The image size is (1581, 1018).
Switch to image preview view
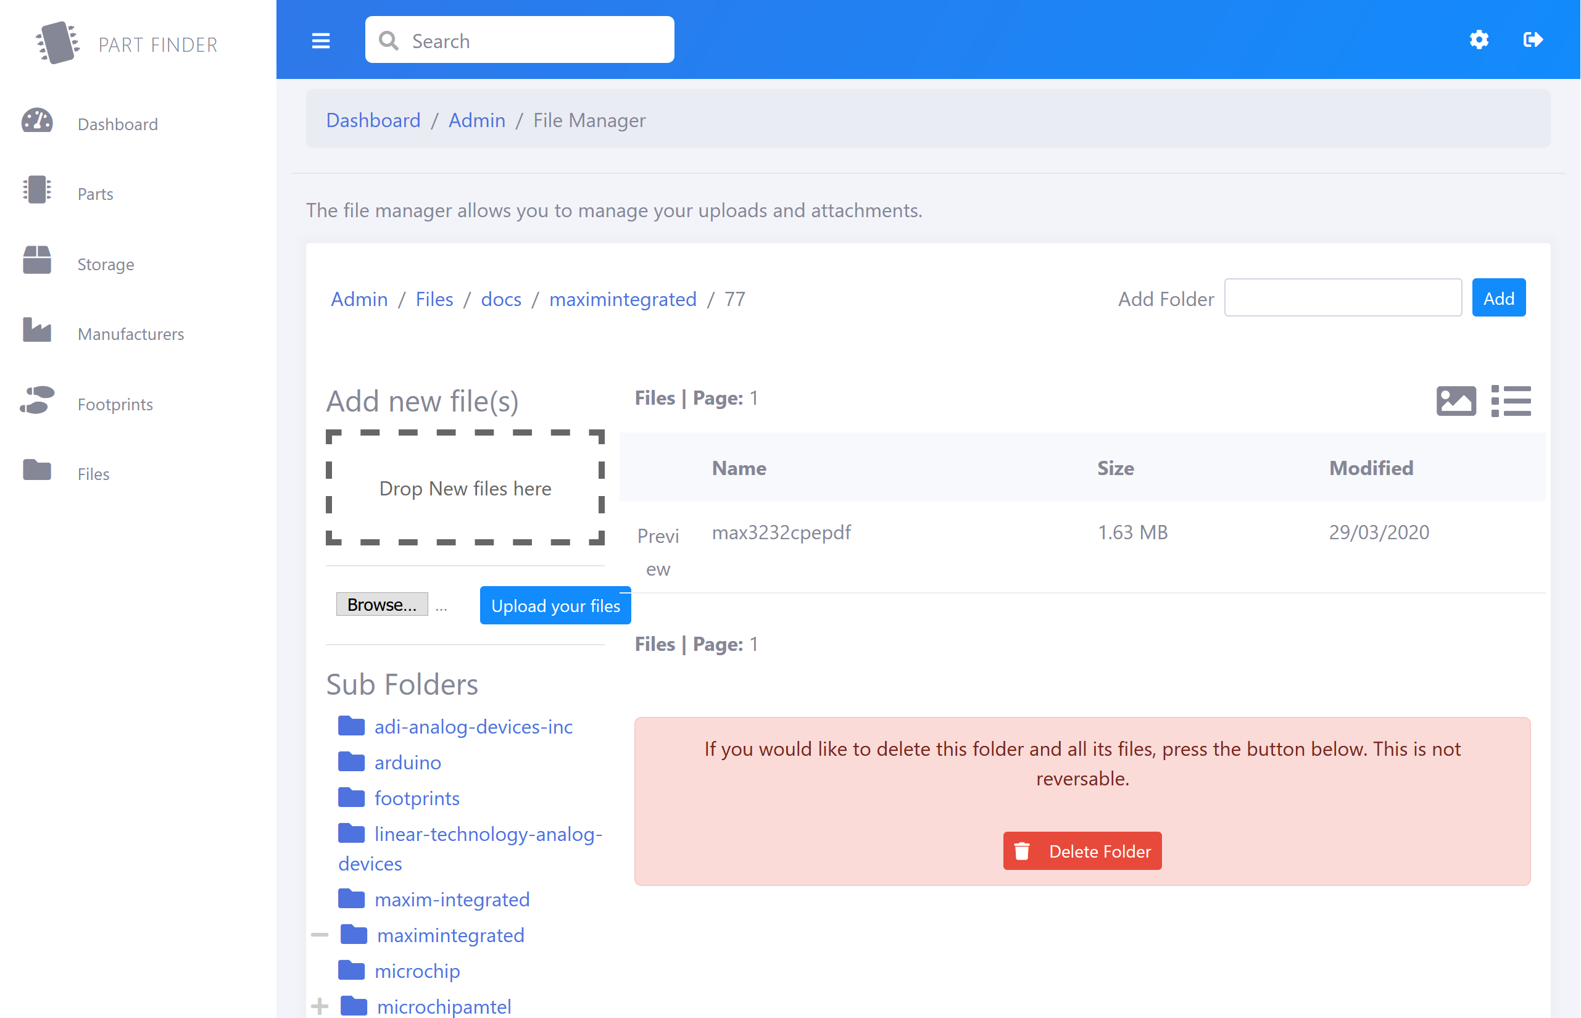1457,400
